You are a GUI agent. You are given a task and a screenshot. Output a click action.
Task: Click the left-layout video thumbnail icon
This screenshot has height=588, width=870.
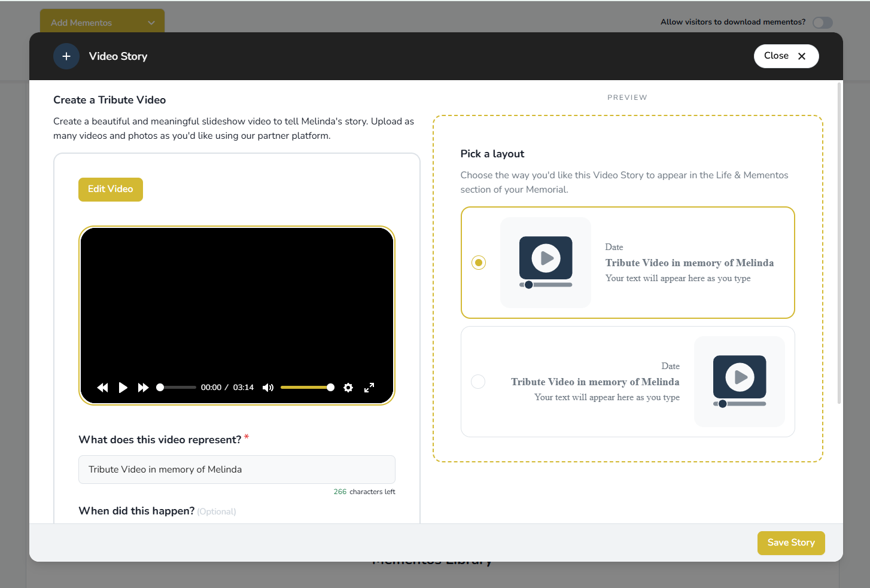(x=546, y=263)
